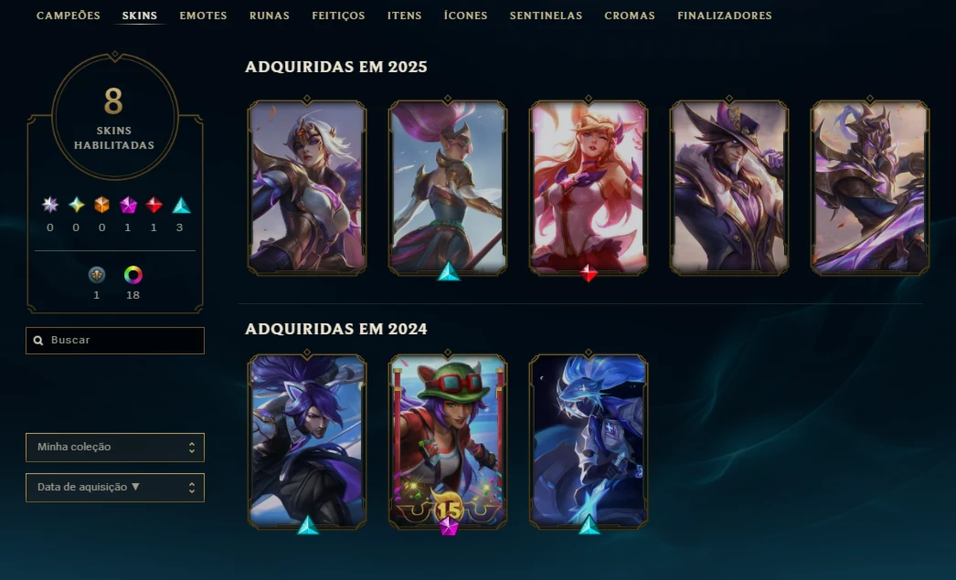This screenshot has height=580, width=956.
Task: Go to the Cromas tab
Action: (630, 16)
